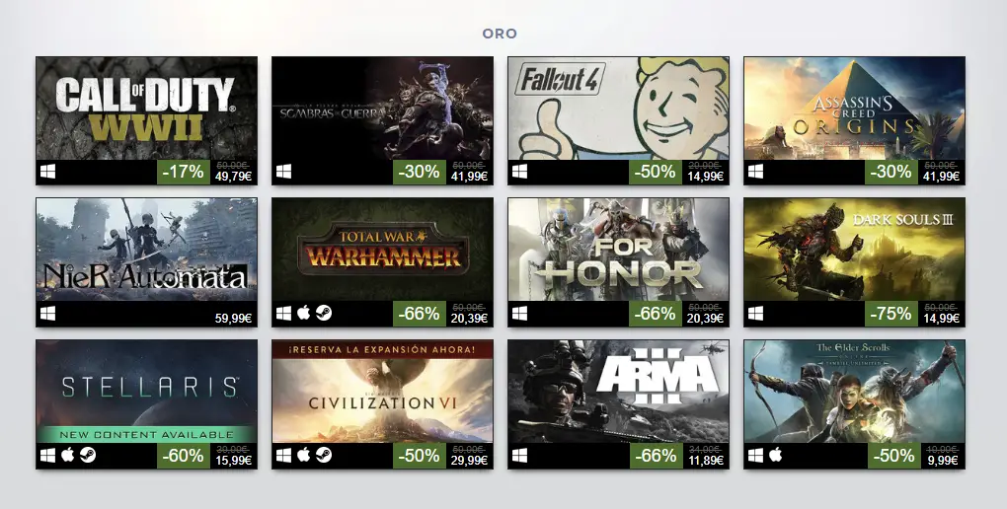The image size is (1007, 509).
Task: Click the 59,99€ price on NieR Automata
Action: pos(233,318)
